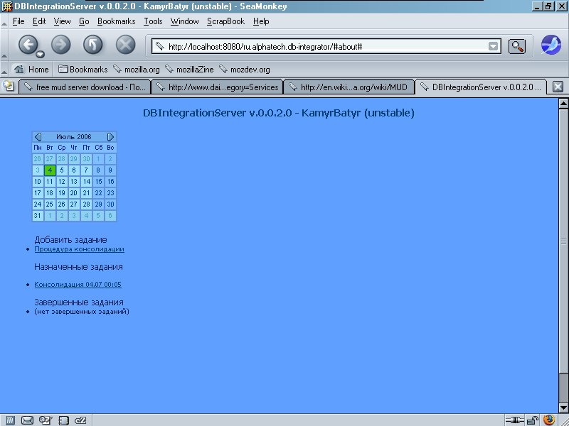Click the Stop loading button

point(126,45)
